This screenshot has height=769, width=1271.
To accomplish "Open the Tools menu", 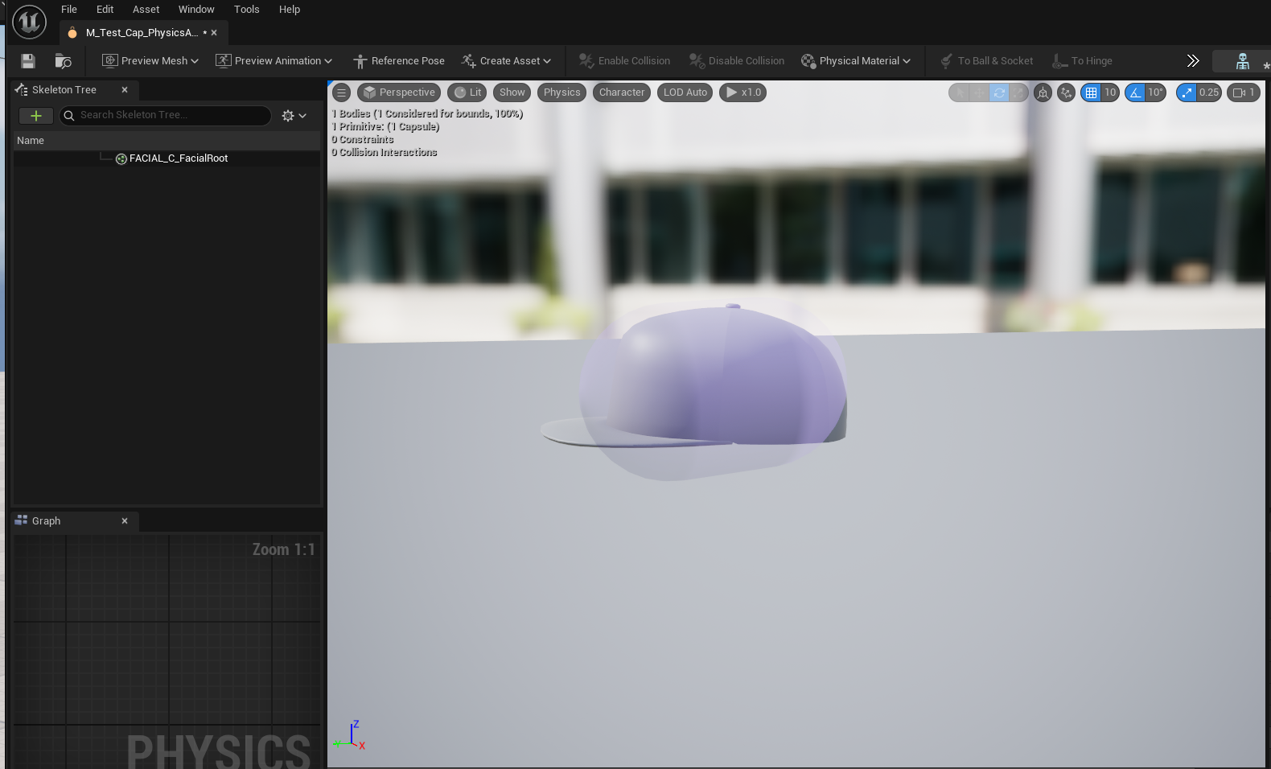I will (246, 10).
